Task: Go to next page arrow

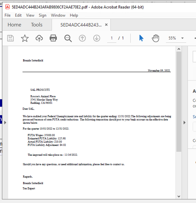Action: (x=97, y=38)
